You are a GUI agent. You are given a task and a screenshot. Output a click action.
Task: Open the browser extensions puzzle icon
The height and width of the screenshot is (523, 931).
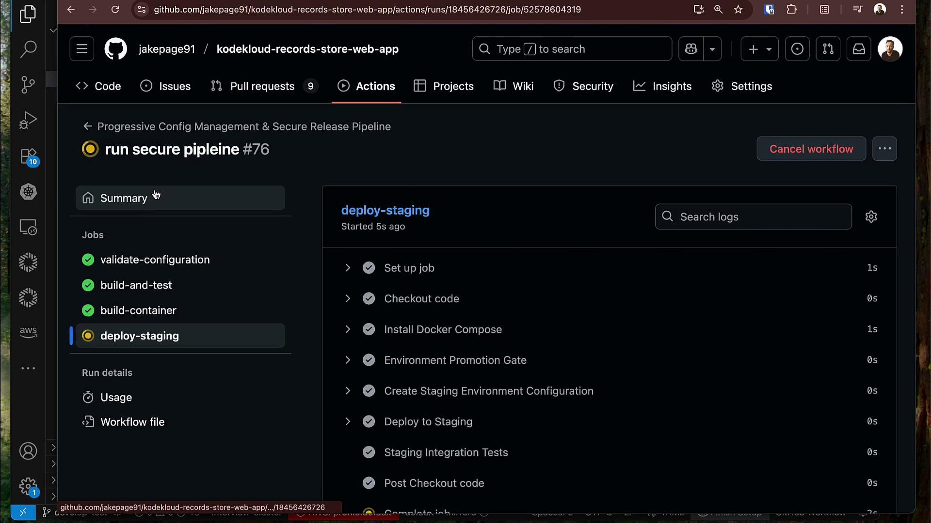tap(791, 9)
